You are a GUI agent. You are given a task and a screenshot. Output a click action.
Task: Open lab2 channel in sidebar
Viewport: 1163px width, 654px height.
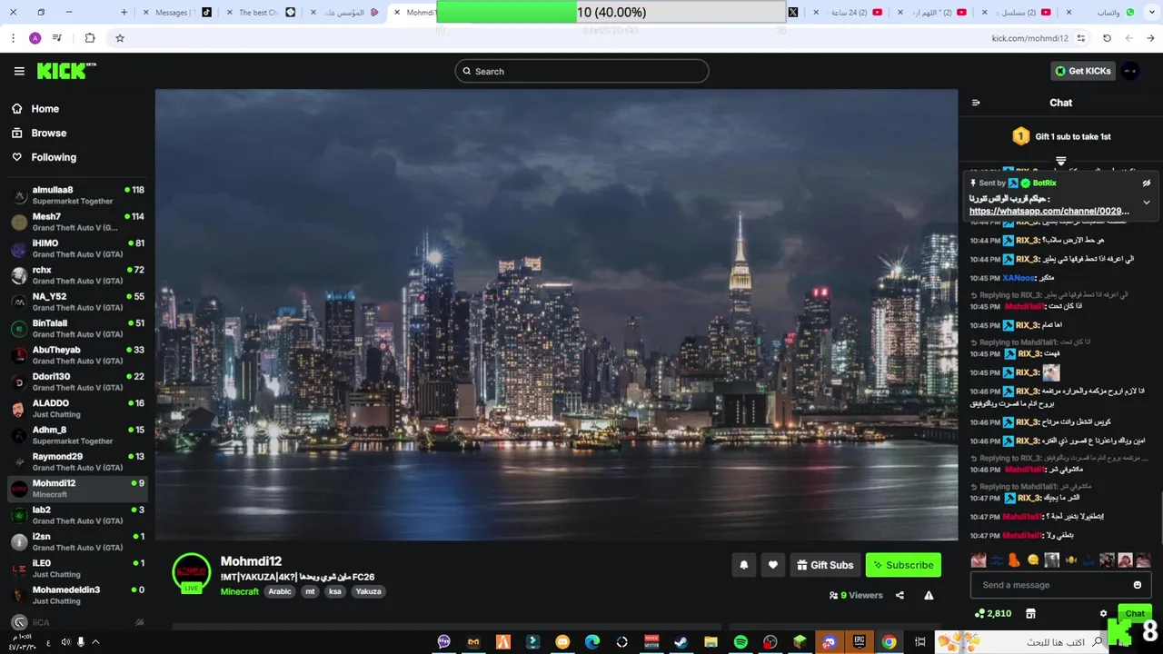point(77,515)
